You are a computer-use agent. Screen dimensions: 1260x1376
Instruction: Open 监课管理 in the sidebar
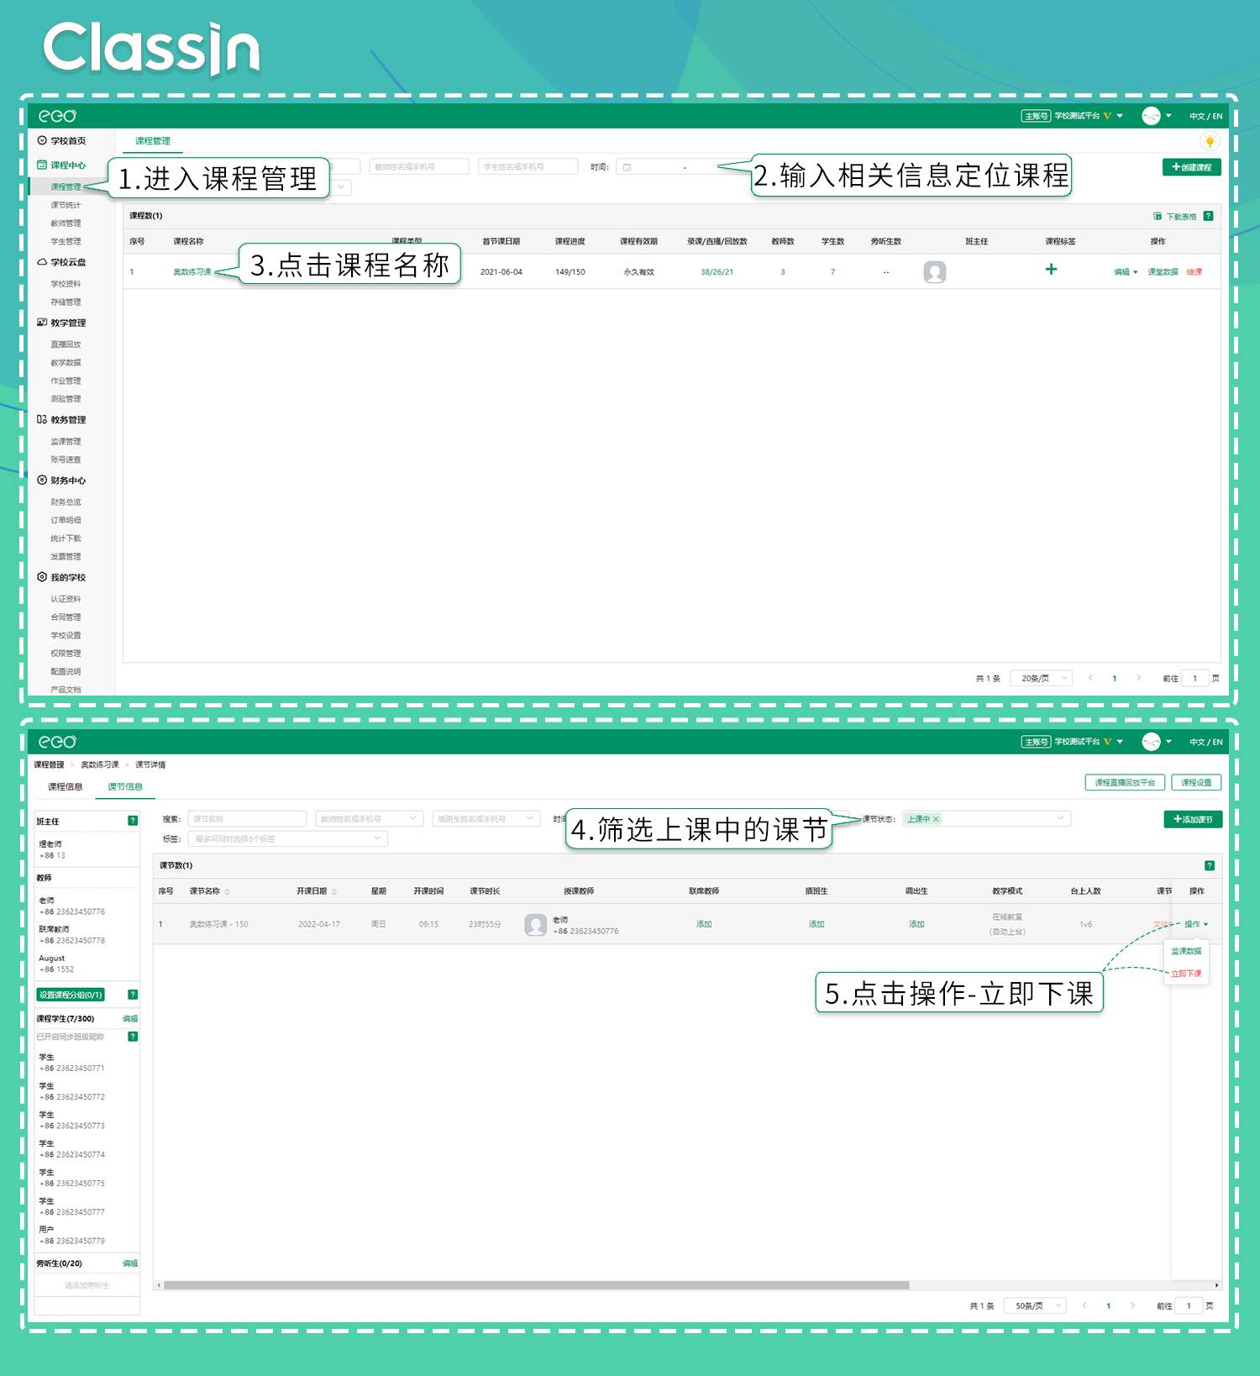(x=66, y=442)
